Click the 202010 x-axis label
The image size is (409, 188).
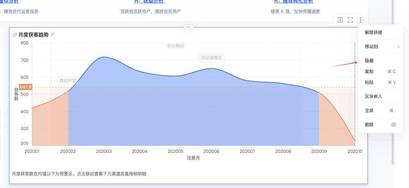tap(354, 151)
